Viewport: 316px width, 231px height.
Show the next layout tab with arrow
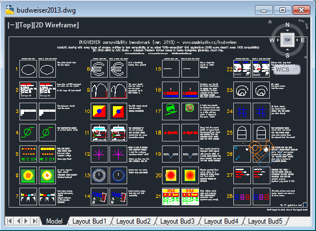[x=26, y=221]
